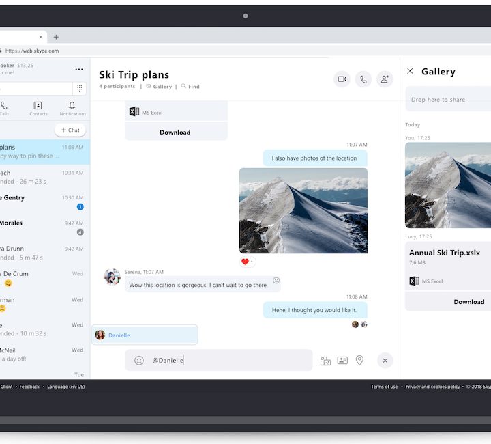Open the De Crum conversation
Image resolution: width=491 pixels, height=444 pixels.
click(x=45, y=278)
